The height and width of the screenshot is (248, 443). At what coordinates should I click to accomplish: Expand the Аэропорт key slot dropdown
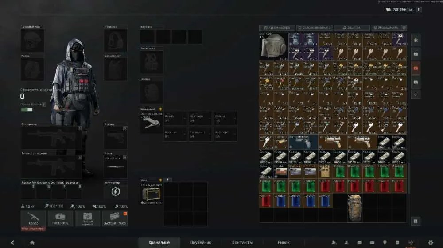coord(225,134)
